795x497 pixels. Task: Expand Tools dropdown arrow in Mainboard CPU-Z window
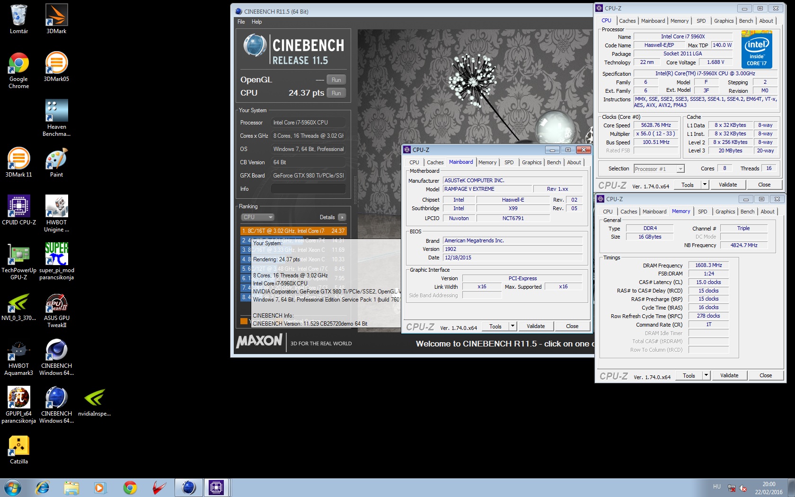pyautogui.click(x=512, y=326)
